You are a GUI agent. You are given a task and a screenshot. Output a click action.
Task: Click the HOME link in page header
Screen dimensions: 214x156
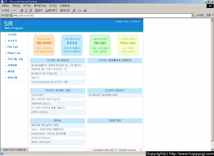click(118, 21)
